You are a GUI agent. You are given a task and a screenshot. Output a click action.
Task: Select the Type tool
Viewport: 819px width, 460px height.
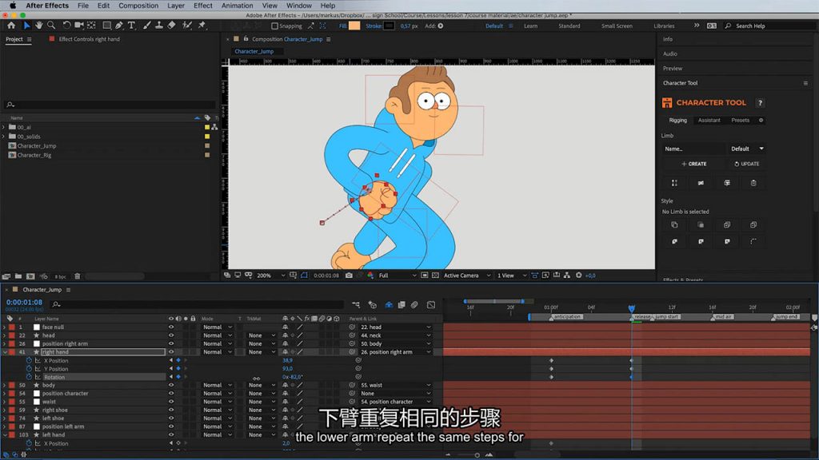point(131,25)
